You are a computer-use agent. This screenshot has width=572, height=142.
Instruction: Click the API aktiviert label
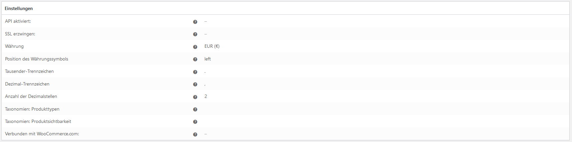pos(18,21)
